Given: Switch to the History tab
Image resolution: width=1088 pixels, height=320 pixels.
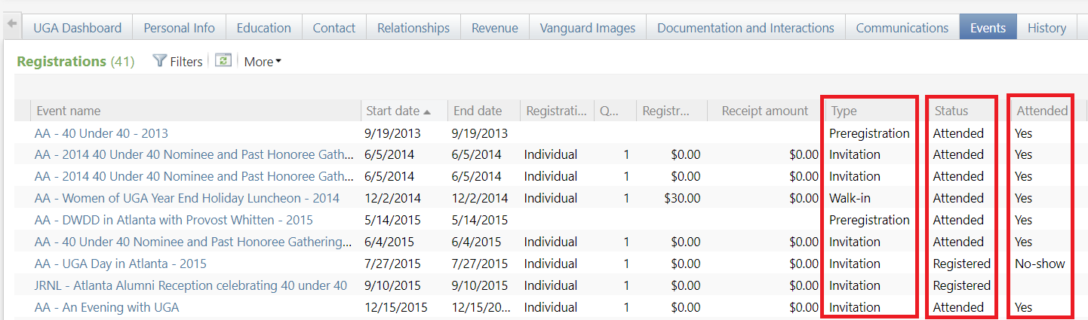Looking at the screenshot, I should [x=1047, y=28].
